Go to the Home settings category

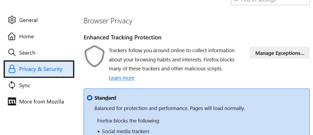[x=26, y=37]
